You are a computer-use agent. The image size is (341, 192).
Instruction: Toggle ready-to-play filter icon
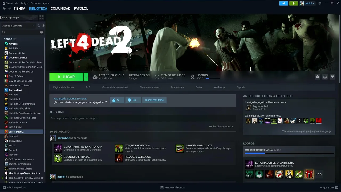click(43, 26)
